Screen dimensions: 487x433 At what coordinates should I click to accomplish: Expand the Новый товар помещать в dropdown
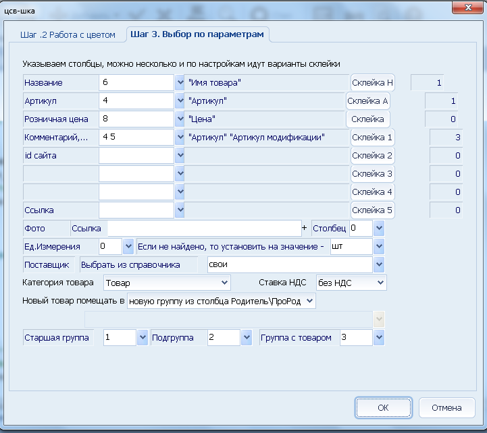click(309, 301)
